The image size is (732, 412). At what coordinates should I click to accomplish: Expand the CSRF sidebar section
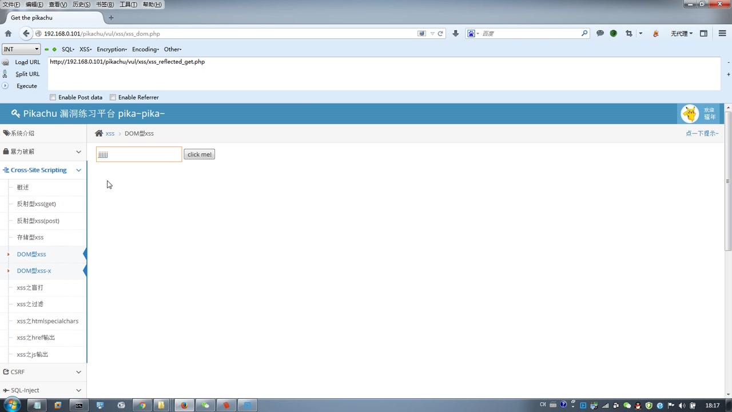click(43, 372)
